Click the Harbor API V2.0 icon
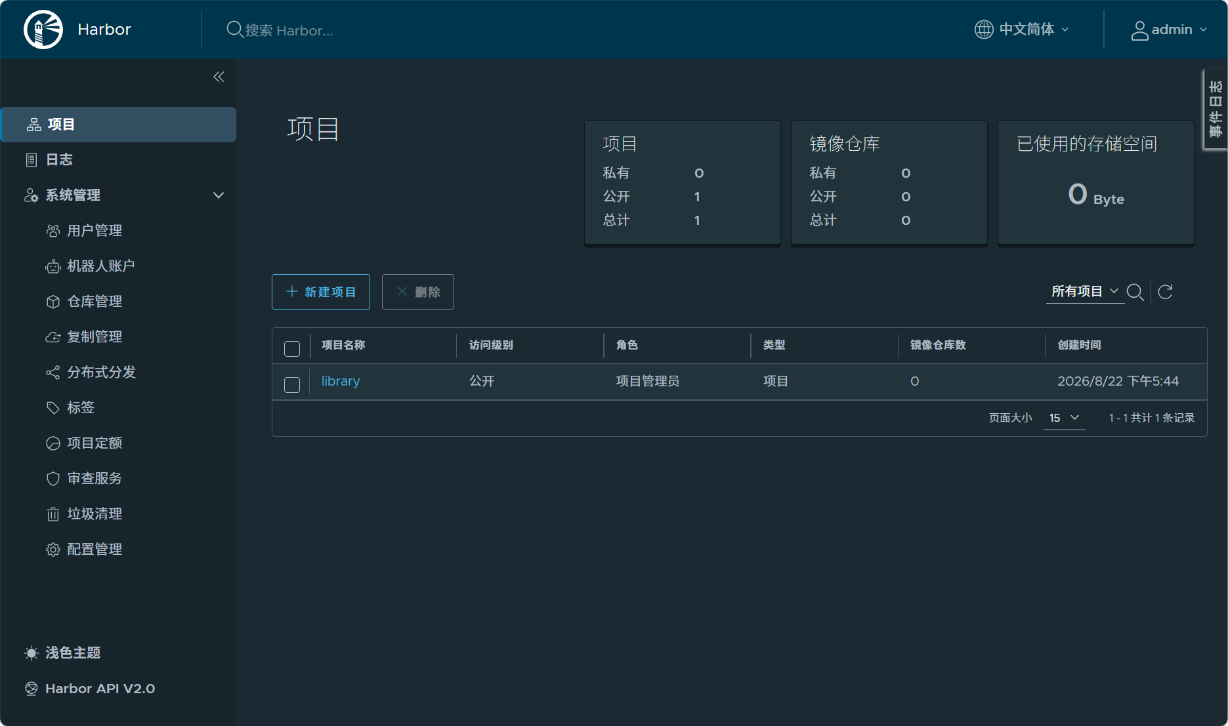 [x=32, y=689]
